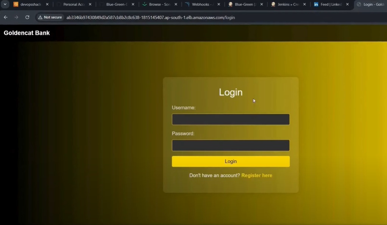Image resolution: width=387 pixels, height=225 pixels.
Task: Open the Register here link
Action: click(x=256, y=175)
